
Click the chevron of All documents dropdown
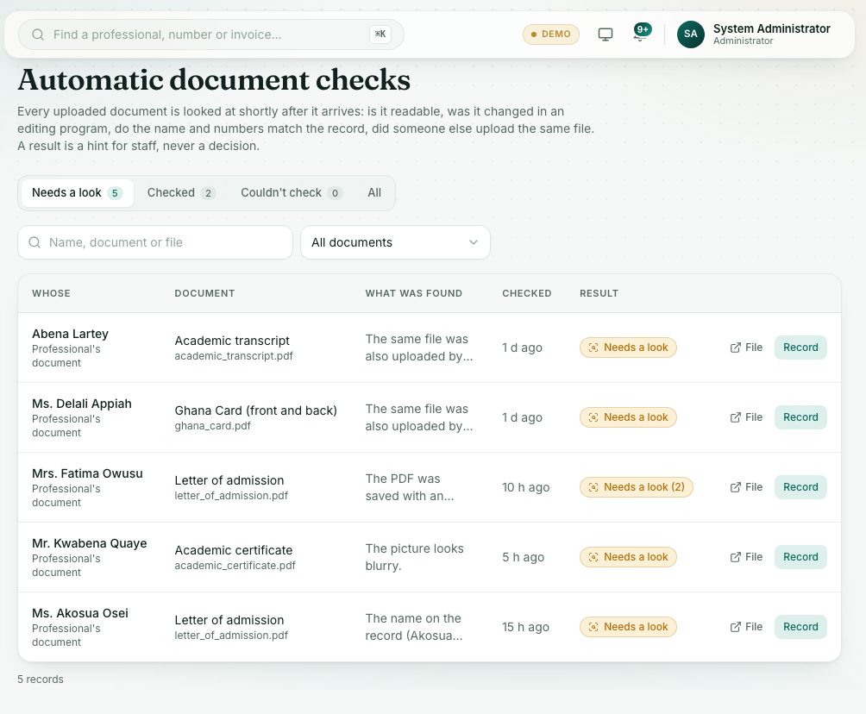point(474,242)
